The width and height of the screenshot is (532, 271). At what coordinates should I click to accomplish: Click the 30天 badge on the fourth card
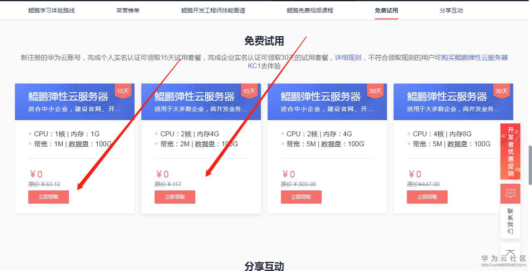coord(502,91)
